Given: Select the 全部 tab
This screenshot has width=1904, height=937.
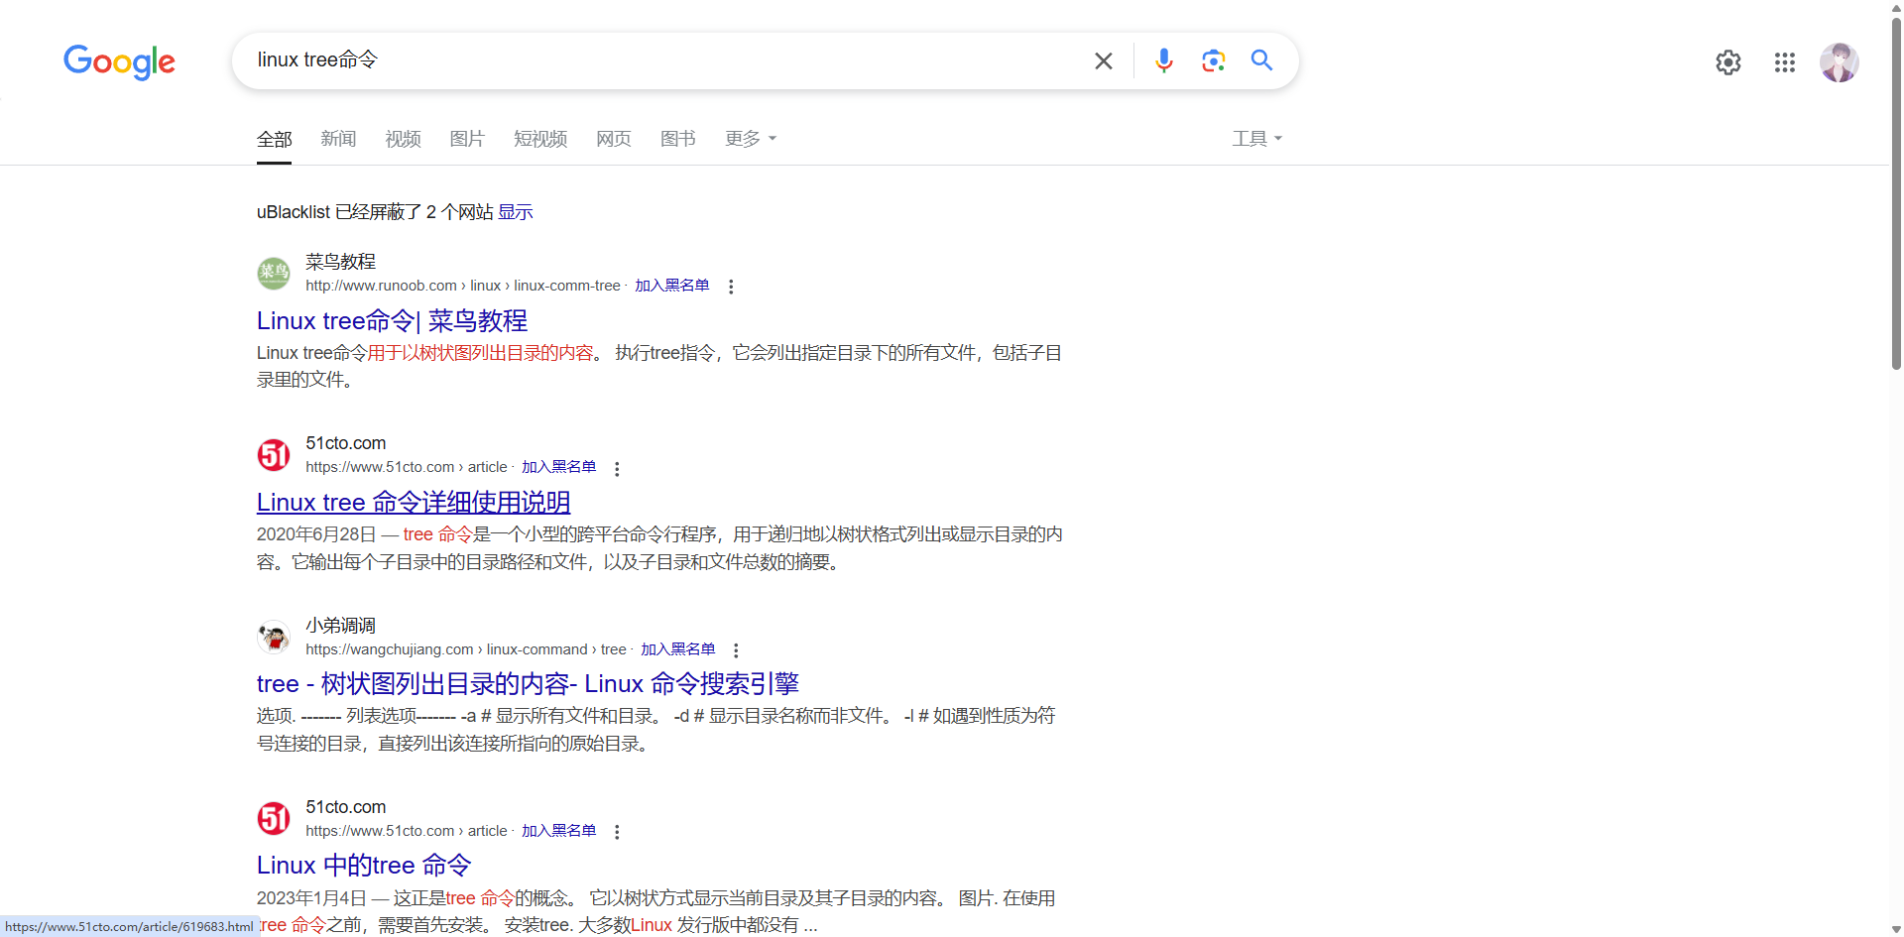Looking at the screenshot, I should [x=275, y=139].
